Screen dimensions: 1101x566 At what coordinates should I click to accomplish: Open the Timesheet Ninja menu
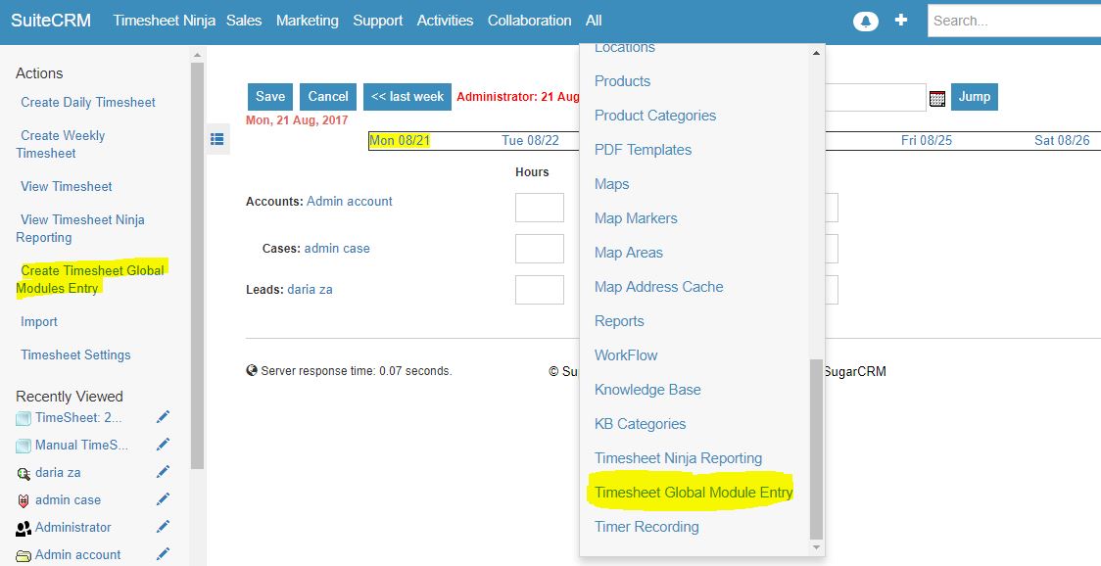[x=165, y=22]
